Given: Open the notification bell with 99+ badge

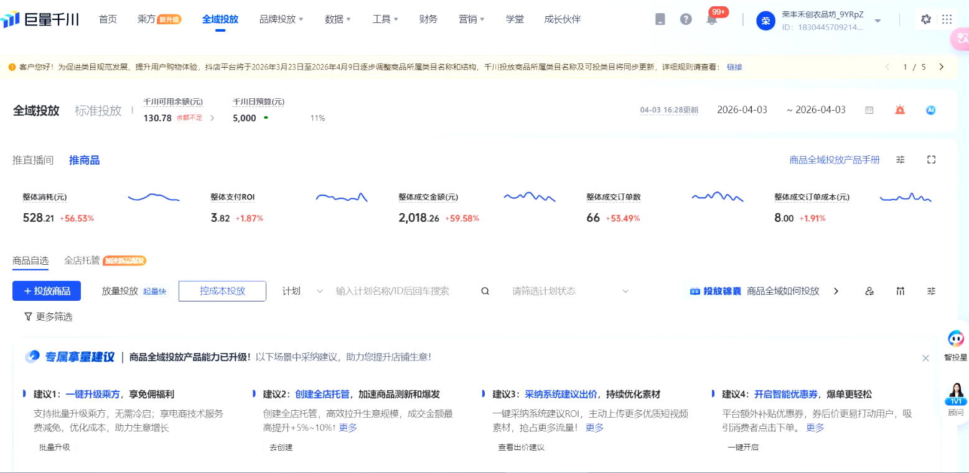Looking at the screenshot, I should tap(712, 19).
